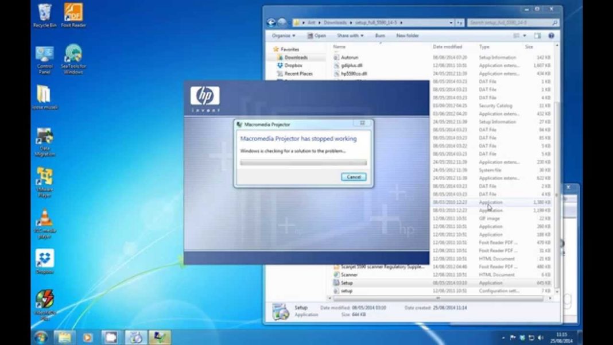Cancel the Macromedia Projector error dialog

coord(353,177)
